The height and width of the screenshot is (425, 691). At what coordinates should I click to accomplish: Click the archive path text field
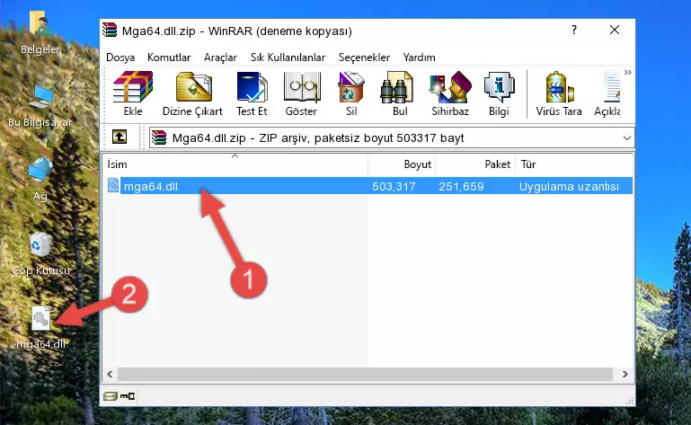(x=392, y=138)
